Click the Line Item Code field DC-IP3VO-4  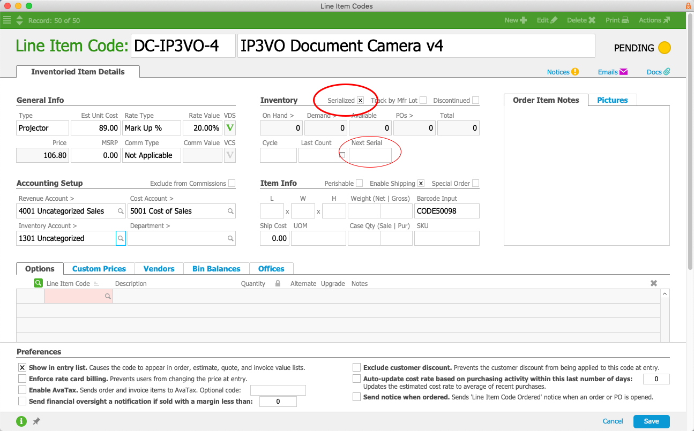click(x=183, y=46)
